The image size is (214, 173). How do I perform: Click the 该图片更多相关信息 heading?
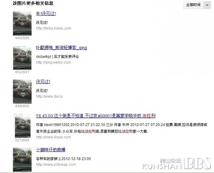[33, 3]
